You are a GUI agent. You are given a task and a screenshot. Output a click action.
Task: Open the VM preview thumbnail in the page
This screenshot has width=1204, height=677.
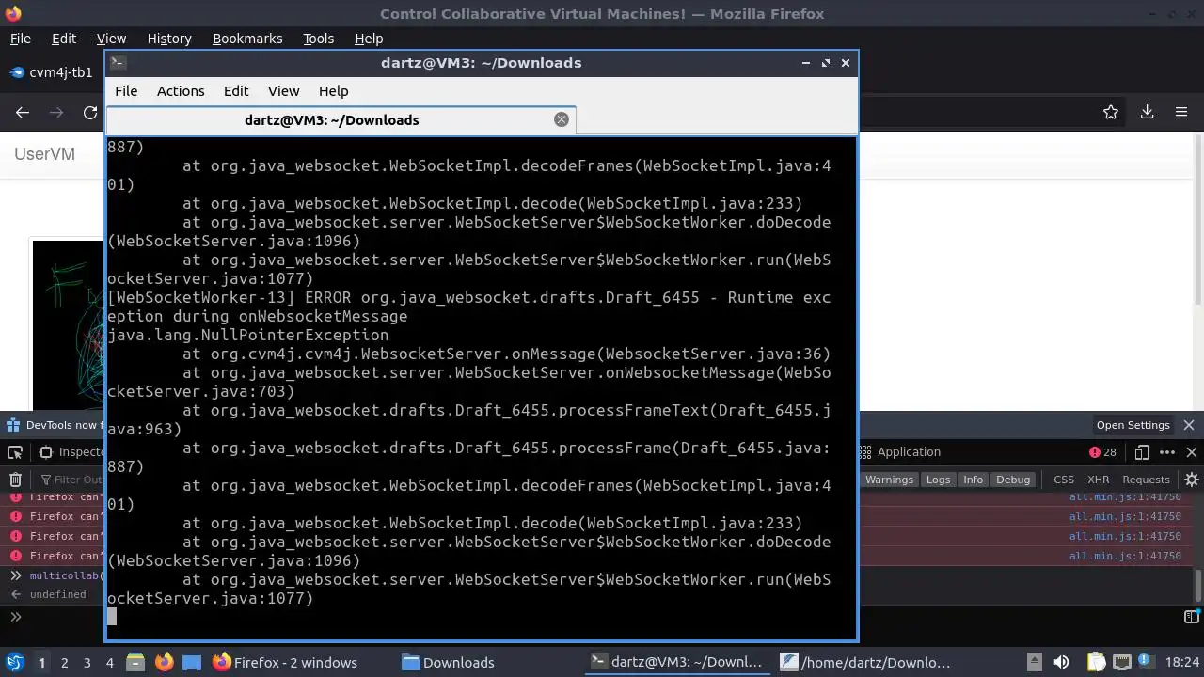[x=69, y=324]
